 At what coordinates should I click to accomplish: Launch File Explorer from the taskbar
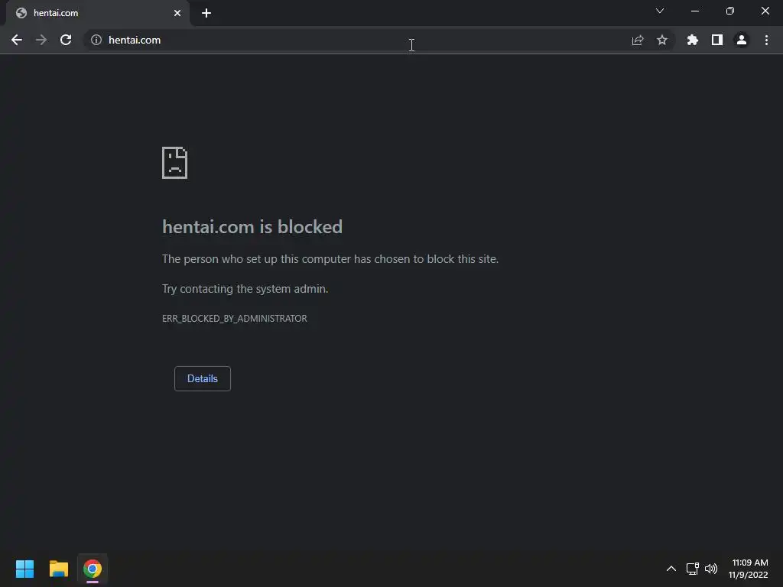pos(58,569)
